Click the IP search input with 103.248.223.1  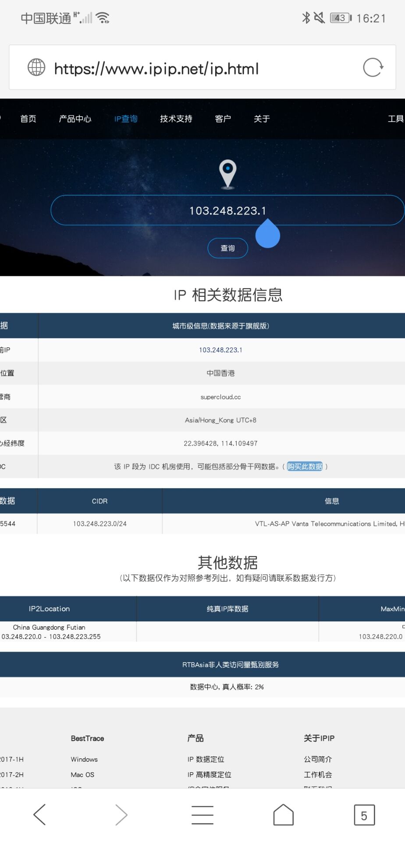(x=227, y=210)
